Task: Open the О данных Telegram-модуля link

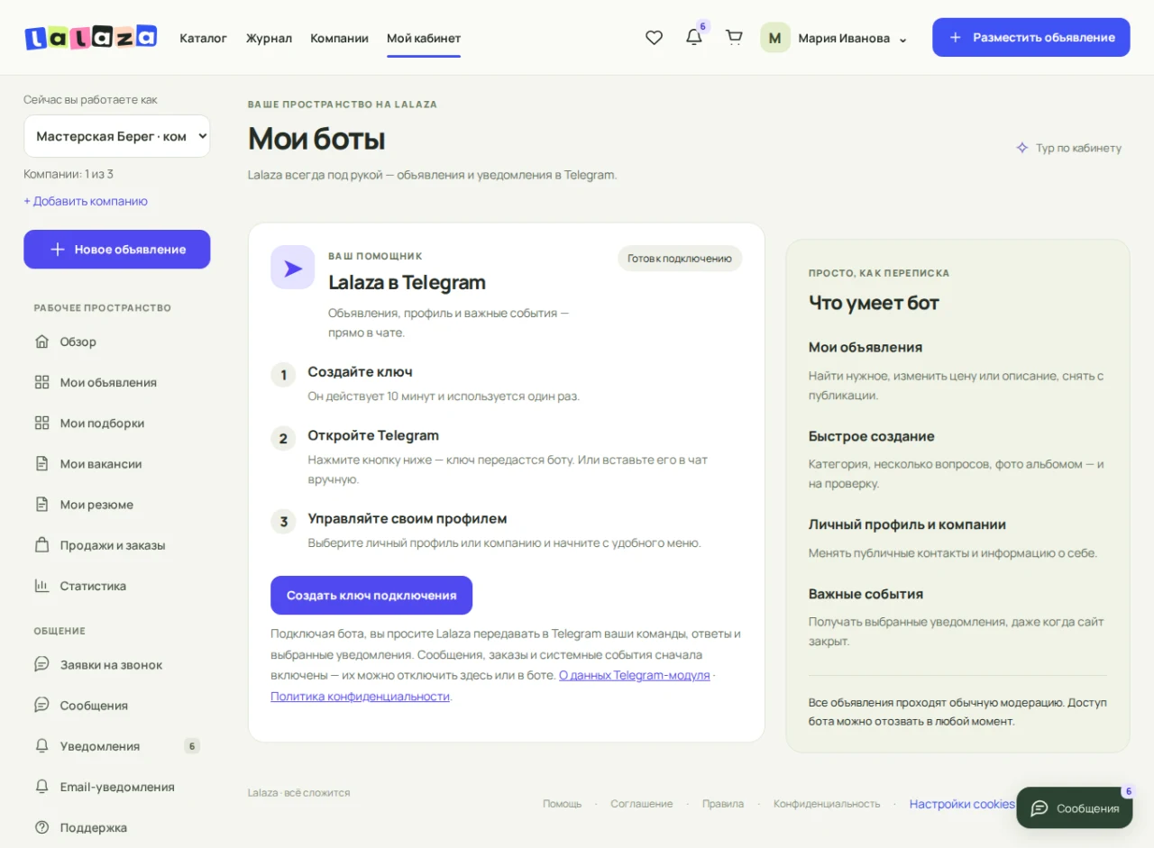Action: point(634,675)
